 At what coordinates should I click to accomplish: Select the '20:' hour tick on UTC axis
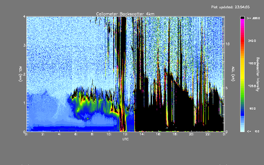click(191, 134)
